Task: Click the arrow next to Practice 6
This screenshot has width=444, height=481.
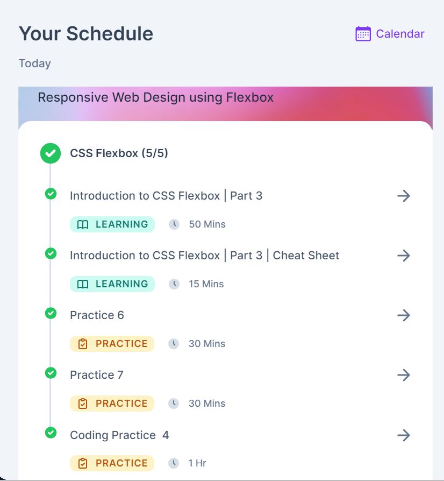Action: [404, 315]
